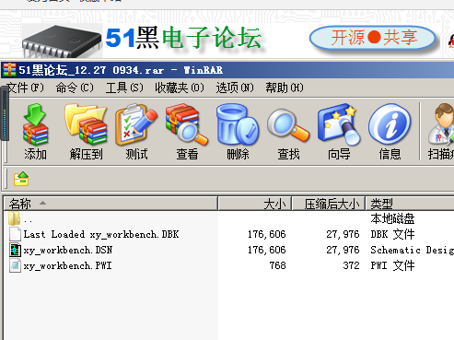Viewport: 454px width, 340px height.
Task: Click the Schematic Design type cell
Action: click(412, 250)
